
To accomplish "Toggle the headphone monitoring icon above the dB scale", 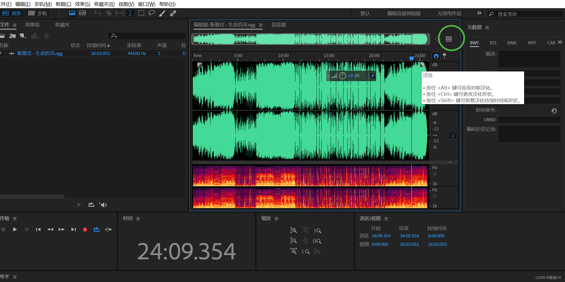I will 436,56.
